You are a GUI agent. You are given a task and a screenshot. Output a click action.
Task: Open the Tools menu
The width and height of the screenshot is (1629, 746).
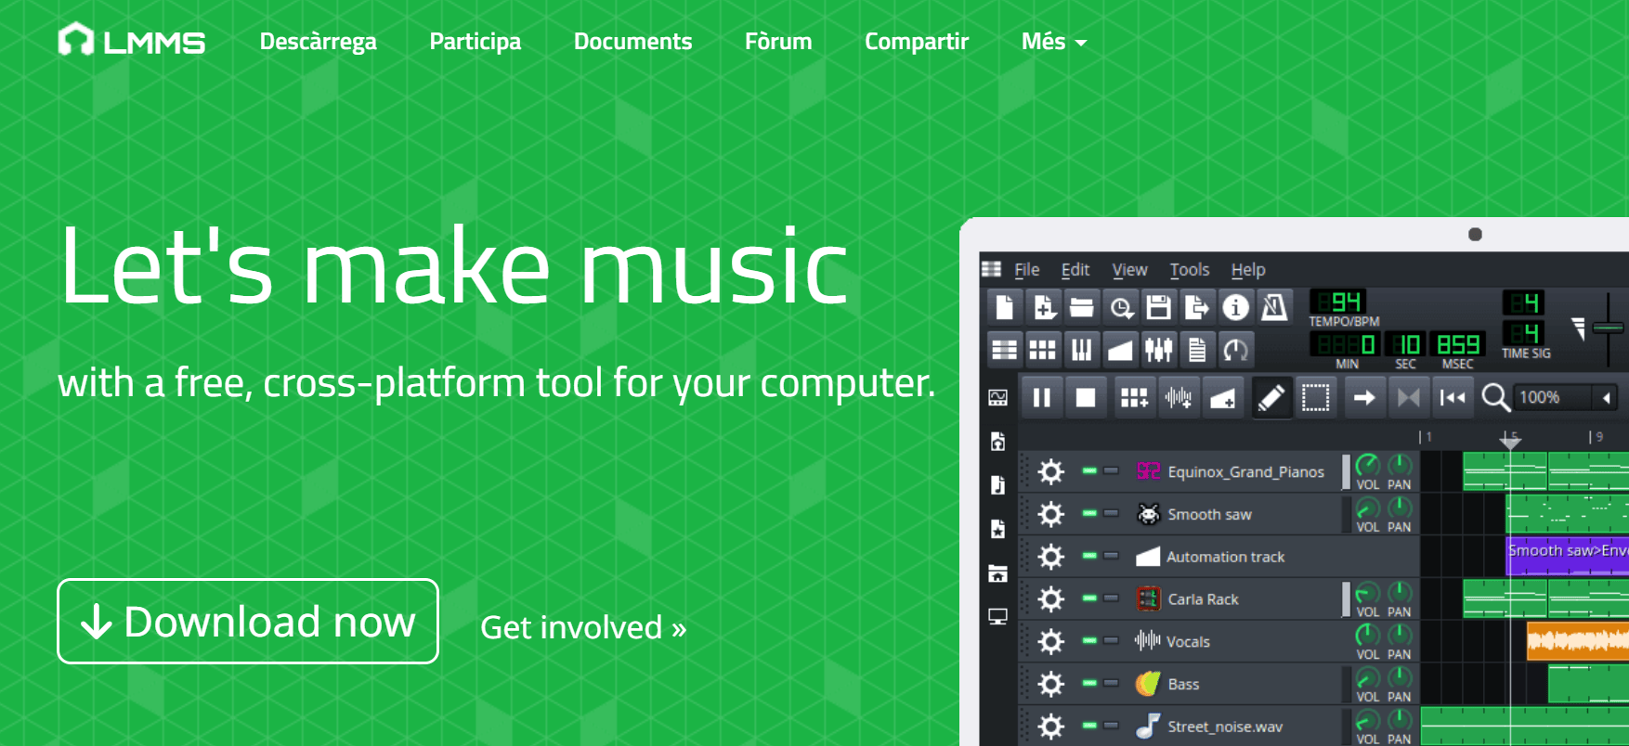click(x=1190, y=270)
